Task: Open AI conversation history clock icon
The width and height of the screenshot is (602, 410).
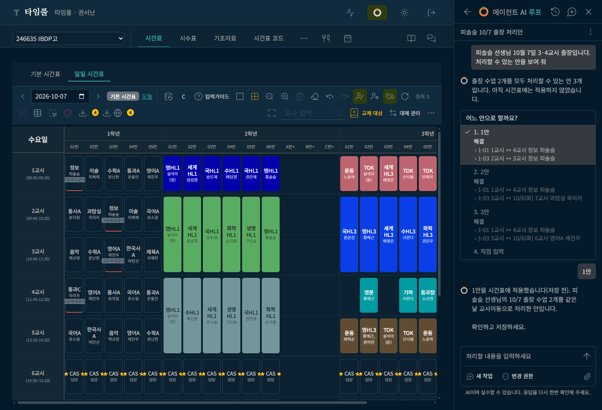Action: pyautogui.click(x=555, y=12)
